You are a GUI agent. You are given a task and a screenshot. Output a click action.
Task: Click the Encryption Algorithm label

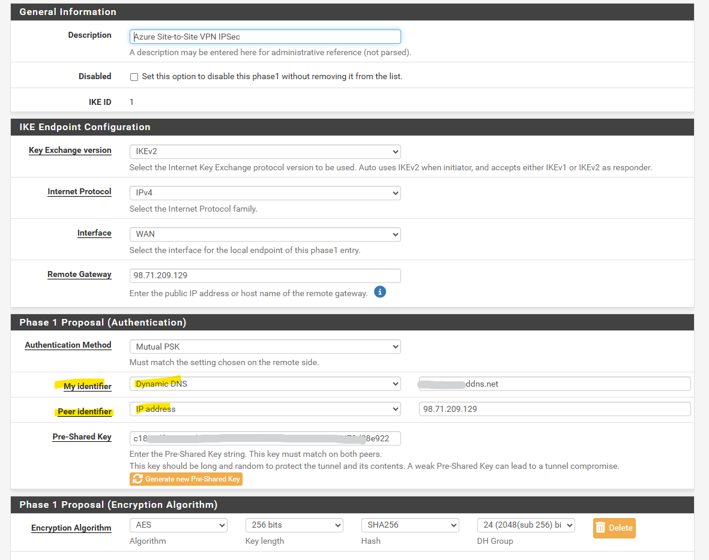tap(71, 528)
